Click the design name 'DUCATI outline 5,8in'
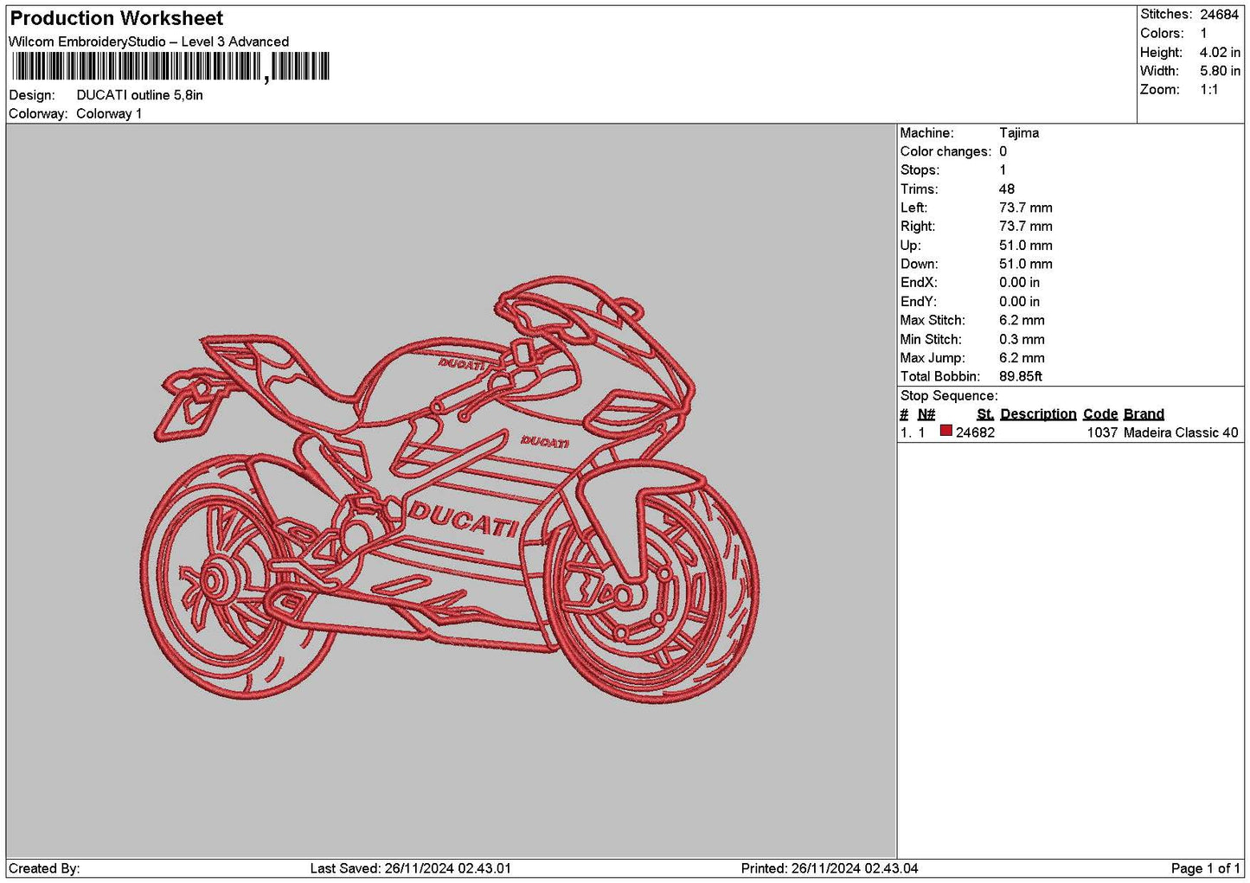The image size is (1250, 883). [140, 95]
